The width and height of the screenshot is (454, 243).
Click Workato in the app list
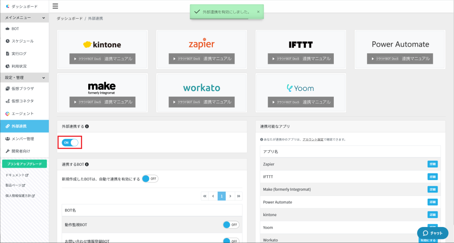(x=270, y=240)
